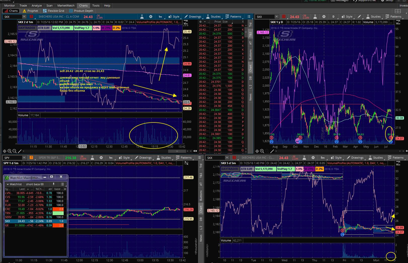Click the red link badge on top-left chart
The height and width of the screenshot is (263, 408).
tap(31, 17)
